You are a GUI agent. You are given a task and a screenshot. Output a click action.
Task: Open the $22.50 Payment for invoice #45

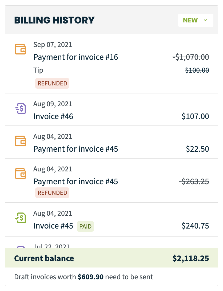pos(111,142)
